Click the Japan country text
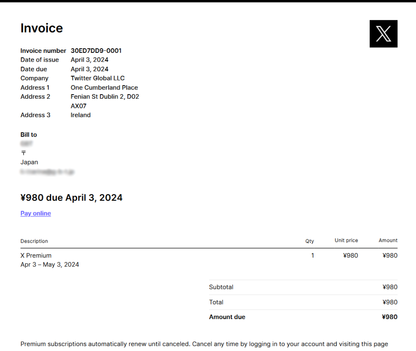 (x=29, y=162)
